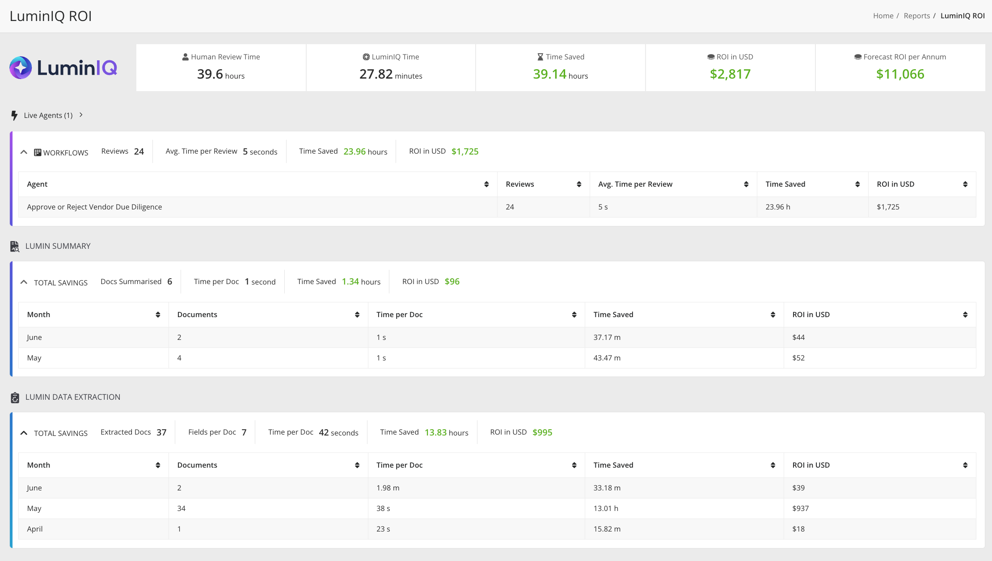Click April row in Data Extraction table

click(x=497, y=529)
